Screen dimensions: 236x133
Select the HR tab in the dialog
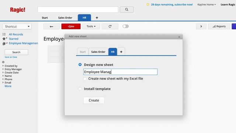[x=113, y=52]
